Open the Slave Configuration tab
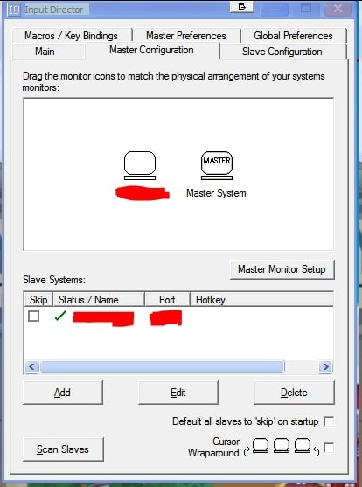This screenshot has height=487, width=362. (282, 52)
